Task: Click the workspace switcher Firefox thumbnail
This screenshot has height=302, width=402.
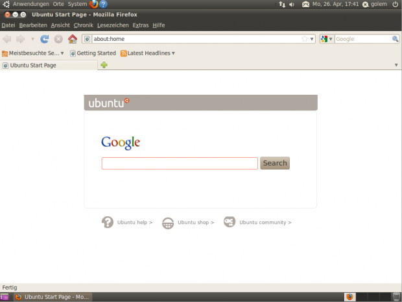Action: pos(350,297)
